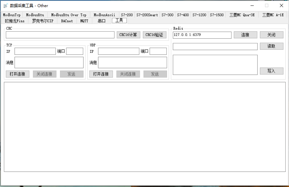Click the Redis 读取 button
The width and height of the screenshot is (289, 187).
click(x=271, y=46)
